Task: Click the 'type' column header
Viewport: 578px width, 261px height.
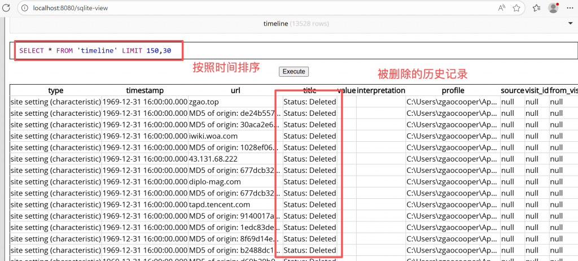Action: click(55, 90)
